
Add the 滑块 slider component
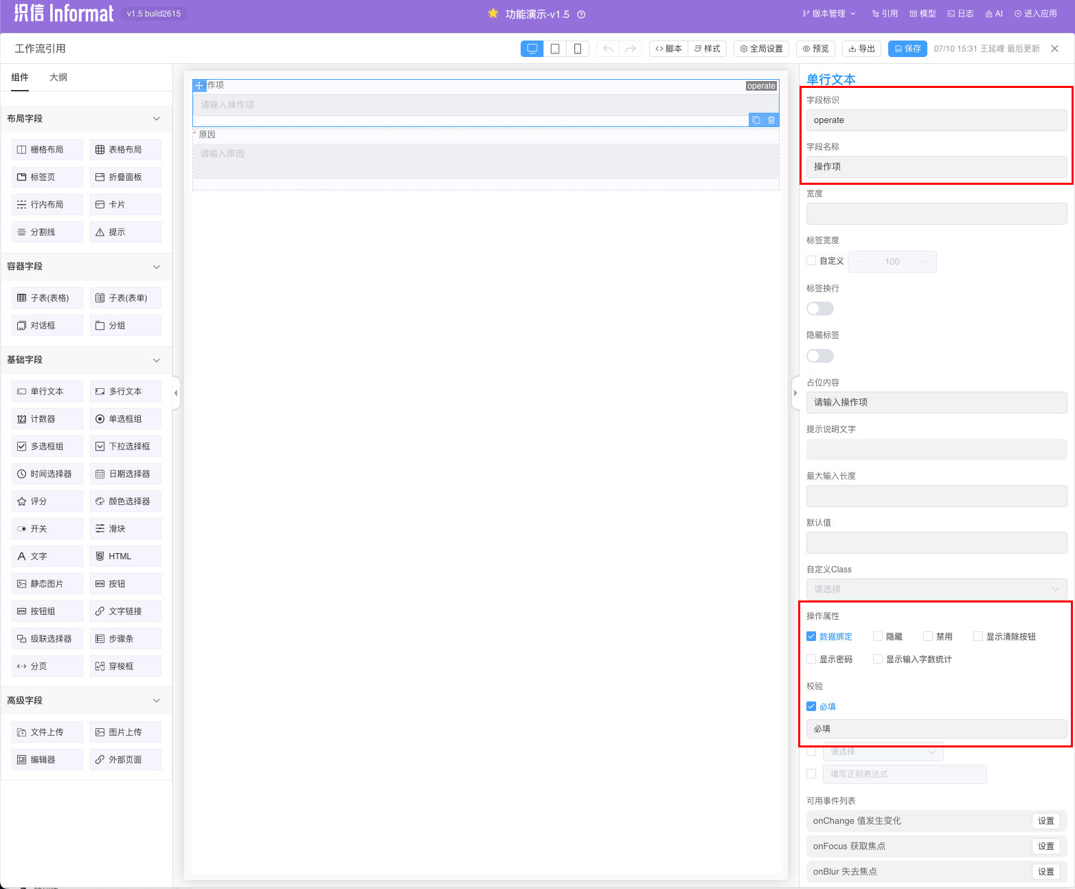tap(126, 529)
